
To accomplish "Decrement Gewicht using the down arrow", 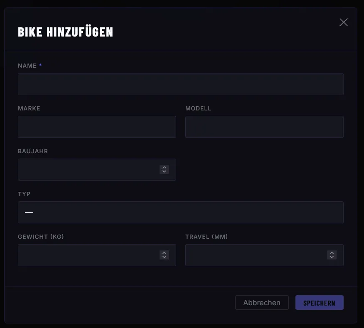I will [x=165, y=257].
